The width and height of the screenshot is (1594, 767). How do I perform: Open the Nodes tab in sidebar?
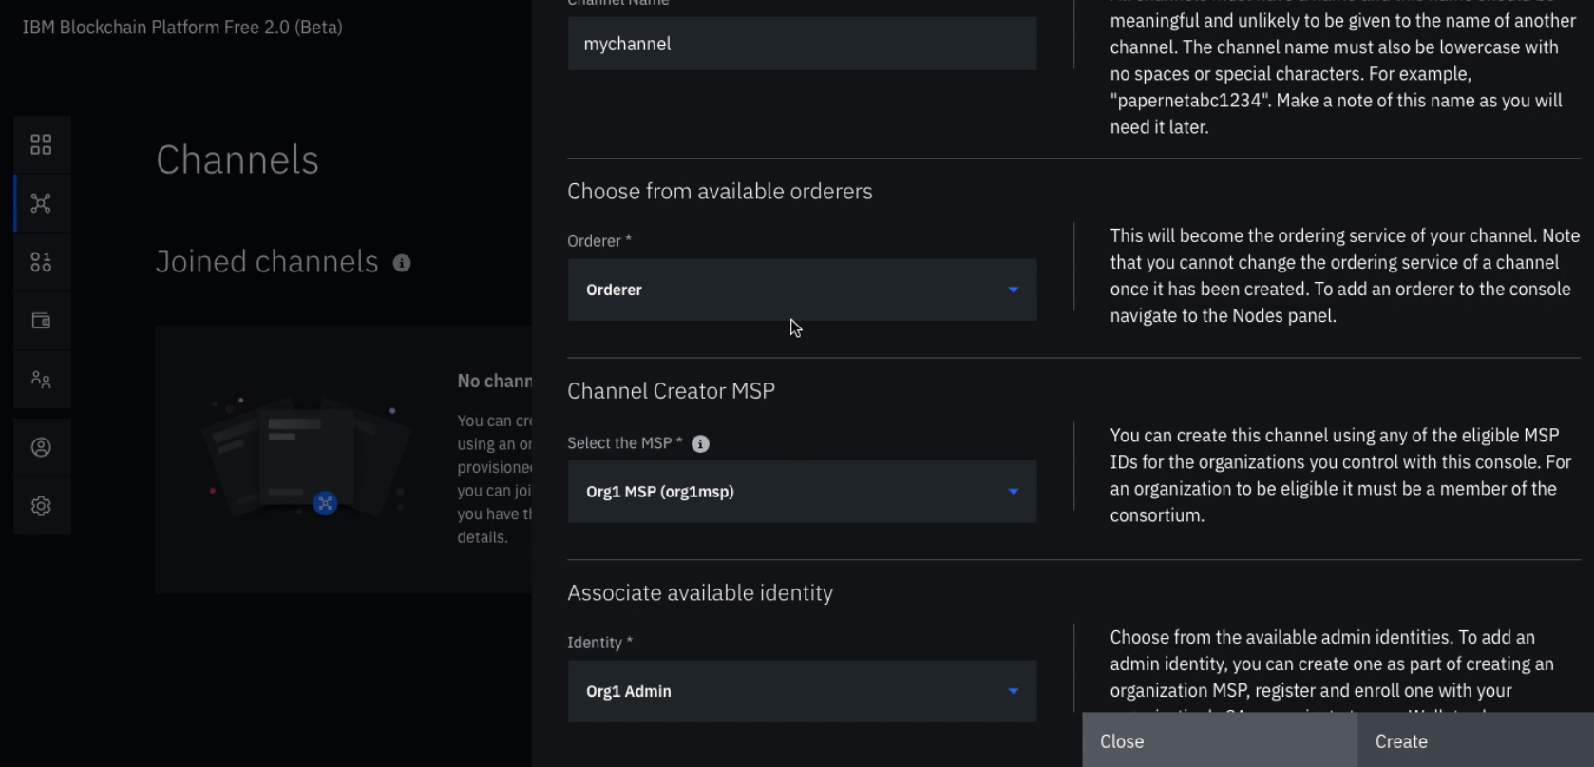(41, 144)
